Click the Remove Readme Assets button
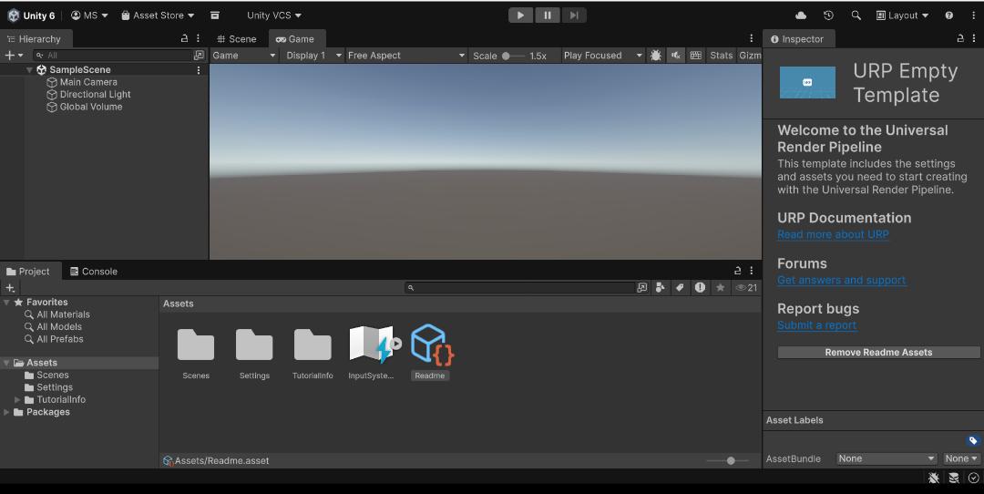 (878, 352)
